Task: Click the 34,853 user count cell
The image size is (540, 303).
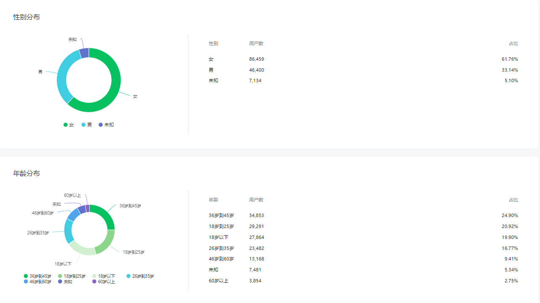Action: click(257, 216)
